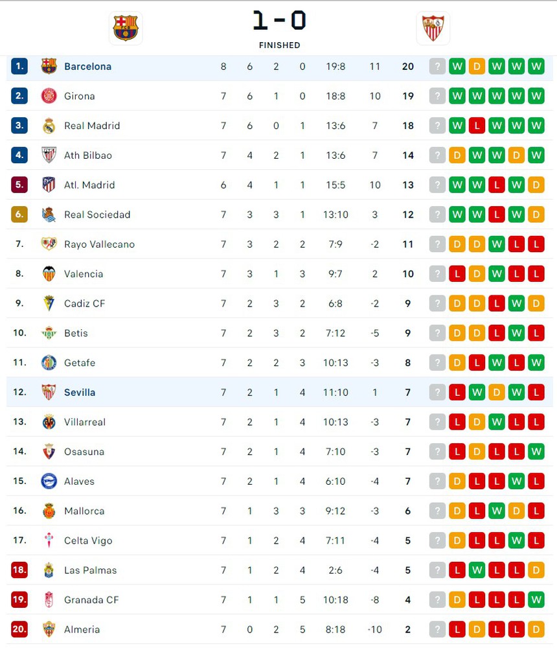
Task: Click the 1-0 final score display
Action: [x=279, y=21]
